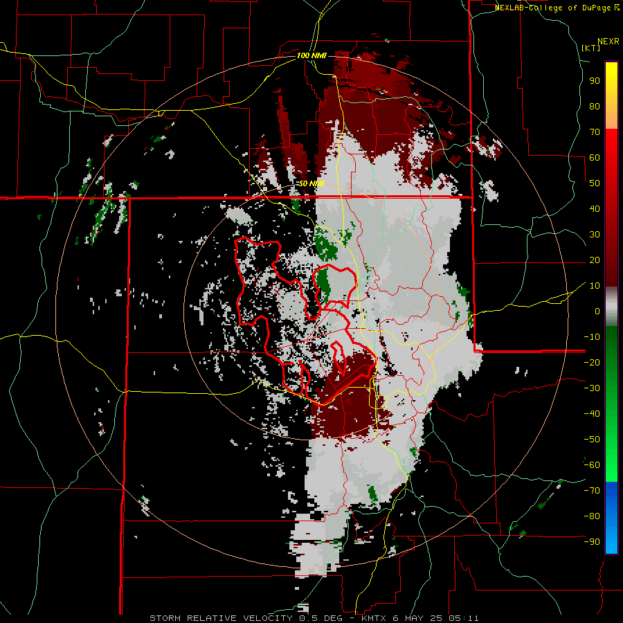Click the -60 knot scale label
Viewport: 623px width, 623px height.
pyautogui.click(x=592, y=465)
